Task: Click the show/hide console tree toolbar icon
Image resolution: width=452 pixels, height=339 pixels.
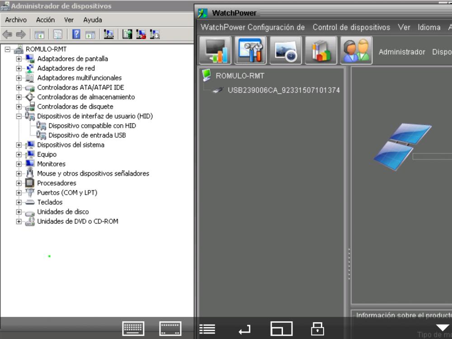Action: click(x=39, y=35)
